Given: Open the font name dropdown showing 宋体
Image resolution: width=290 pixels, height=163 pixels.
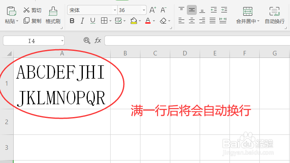Looking at the screenshot, I should pos(115,10).
